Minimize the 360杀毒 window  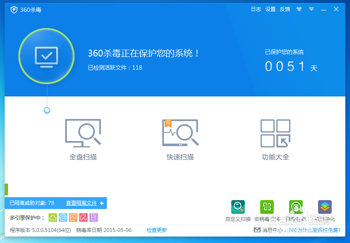(x=324, y=10)
